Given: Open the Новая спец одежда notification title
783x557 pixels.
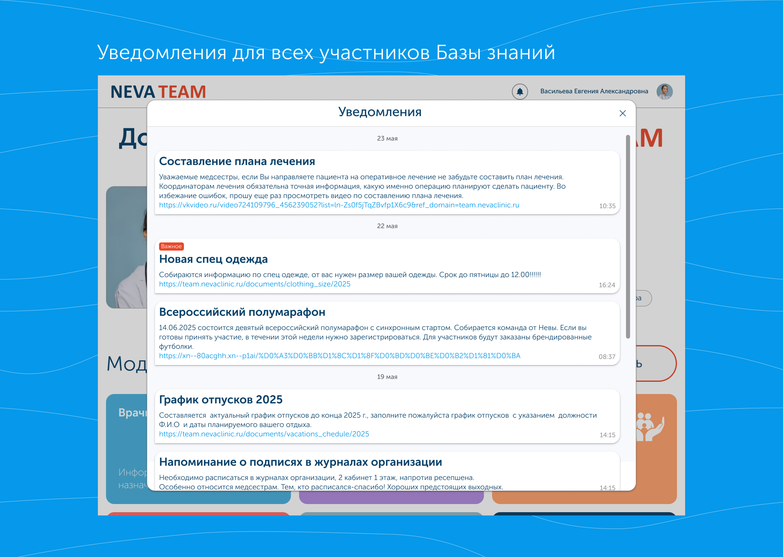Looking at the screenshot, I should pos(213,259).
